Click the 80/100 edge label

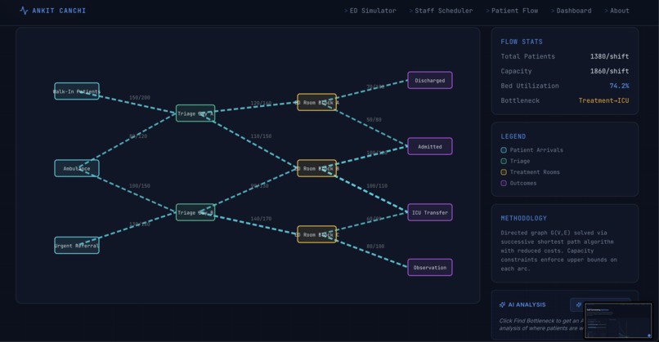point(375,247)
